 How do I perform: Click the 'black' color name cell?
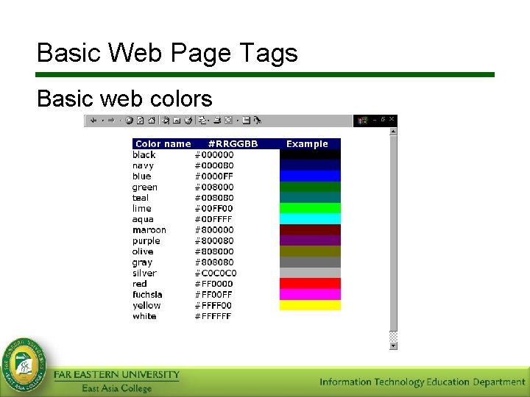(144, 154)
